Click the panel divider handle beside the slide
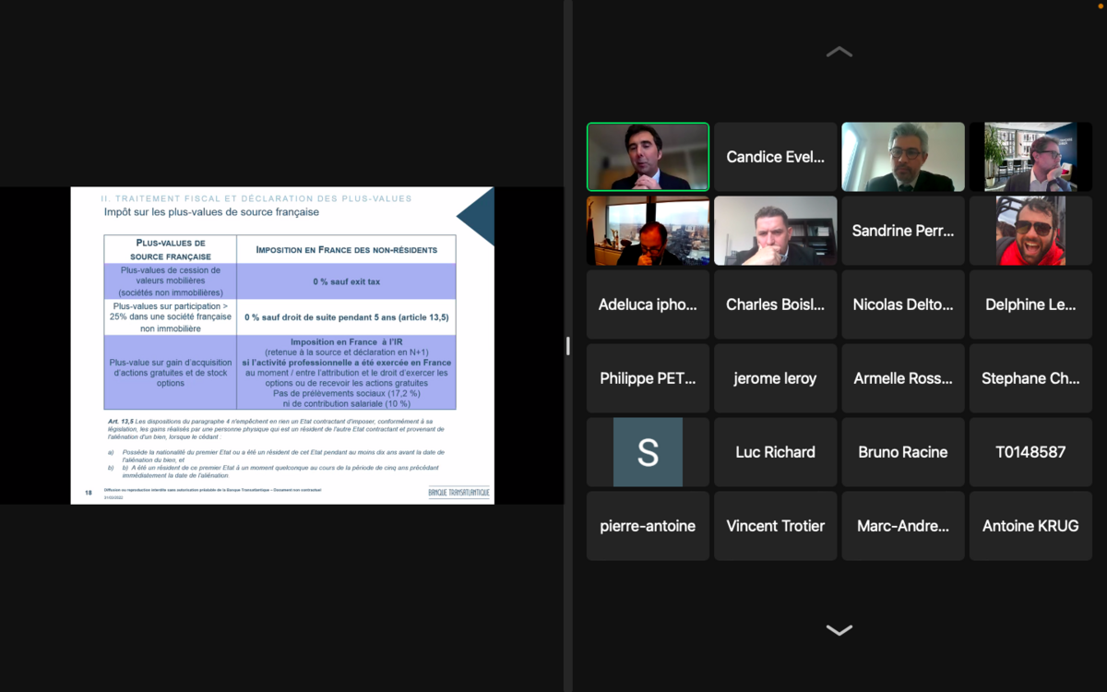1107x692 pixels. coord(567,346)
